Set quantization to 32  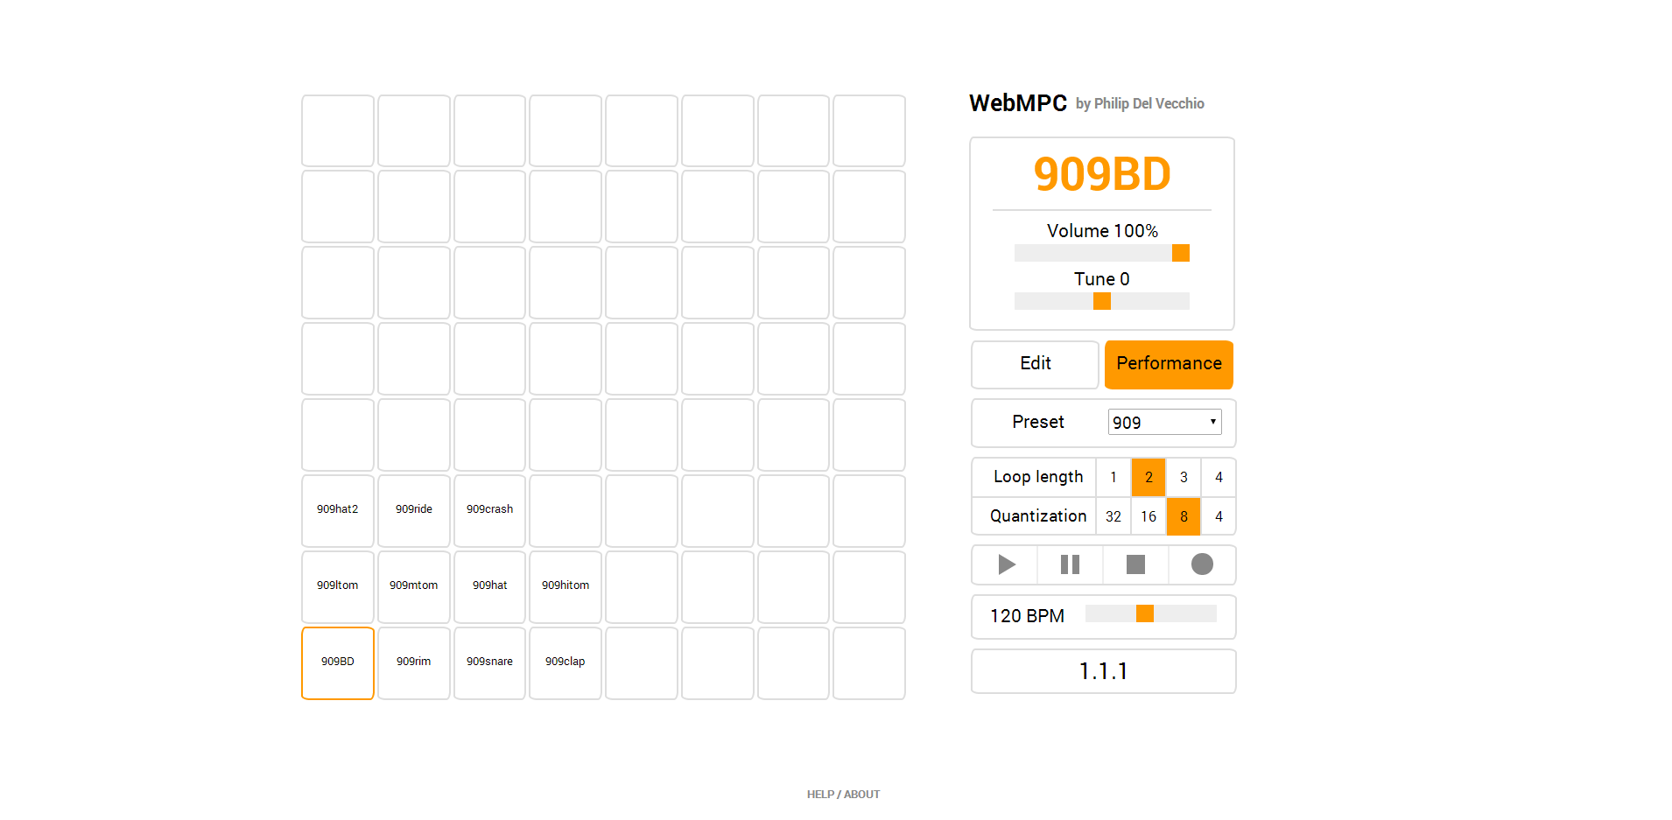pos(1113,516)
